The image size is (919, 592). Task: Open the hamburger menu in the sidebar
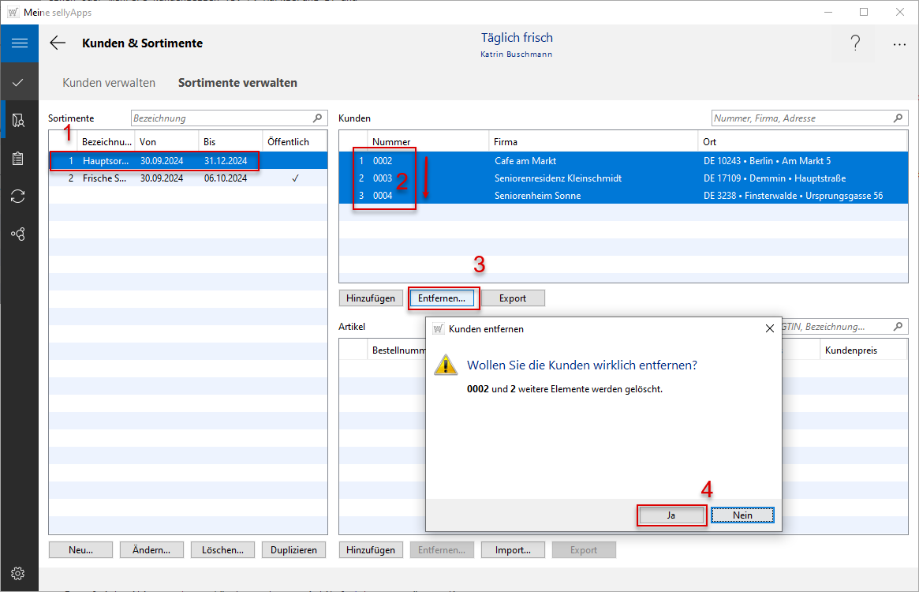click(x=19, y=43)
